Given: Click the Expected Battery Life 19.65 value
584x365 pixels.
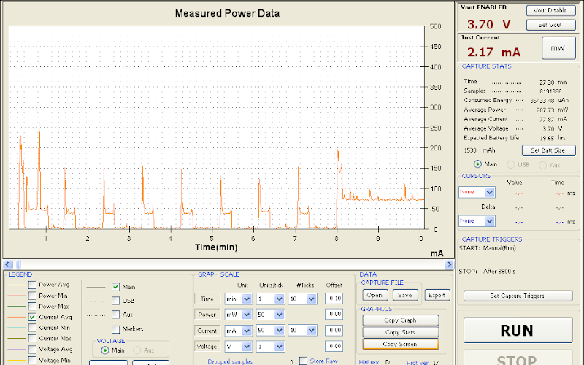Looking at the screenshot, I should click(x=547, y=138).
